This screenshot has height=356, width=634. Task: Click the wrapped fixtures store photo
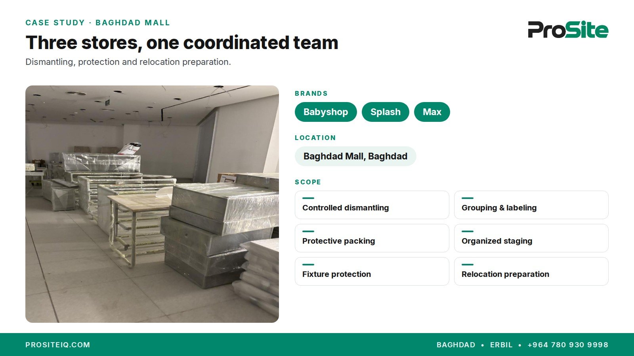[152, 204]
